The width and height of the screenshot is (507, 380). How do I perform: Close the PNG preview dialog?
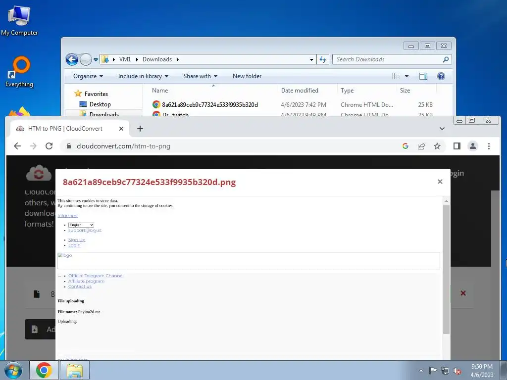(x=440, y=182)
